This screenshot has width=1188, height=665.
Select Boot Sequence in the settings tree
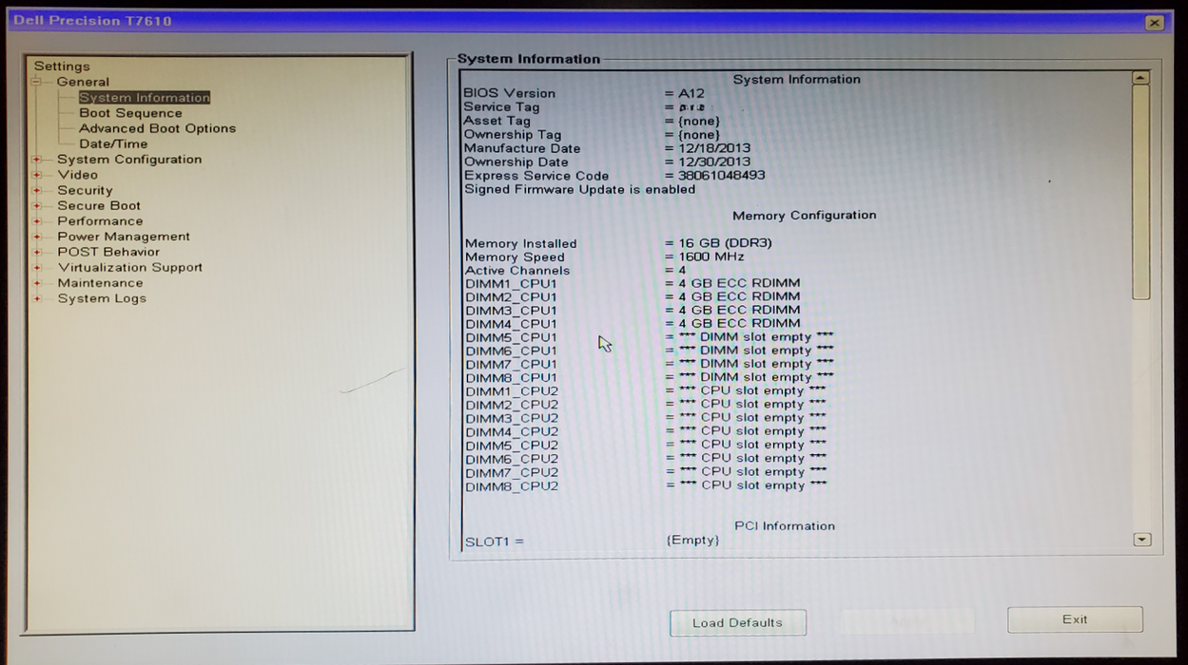point(130,113)
